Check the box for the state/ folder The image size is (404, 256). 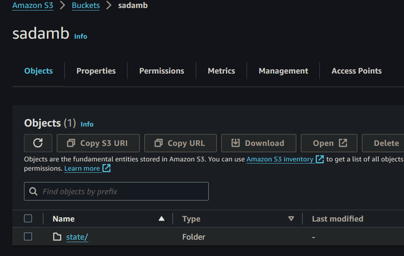(28, 237)
